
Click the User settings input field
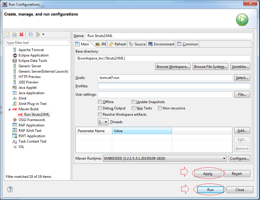click(165, 94)
